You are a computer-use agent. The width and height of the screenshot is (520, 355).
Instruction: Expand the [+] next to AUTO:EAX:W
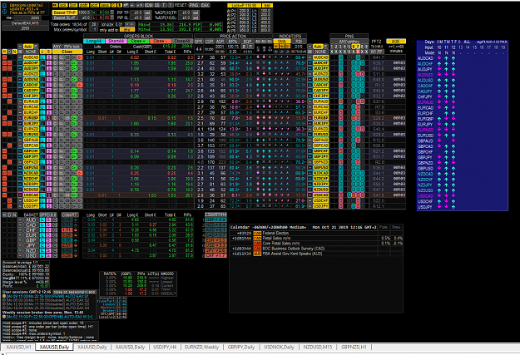[x=90, y=317]
